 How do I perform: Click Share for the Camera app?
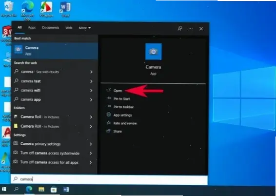pyautogui.click(x=118, y=131)
